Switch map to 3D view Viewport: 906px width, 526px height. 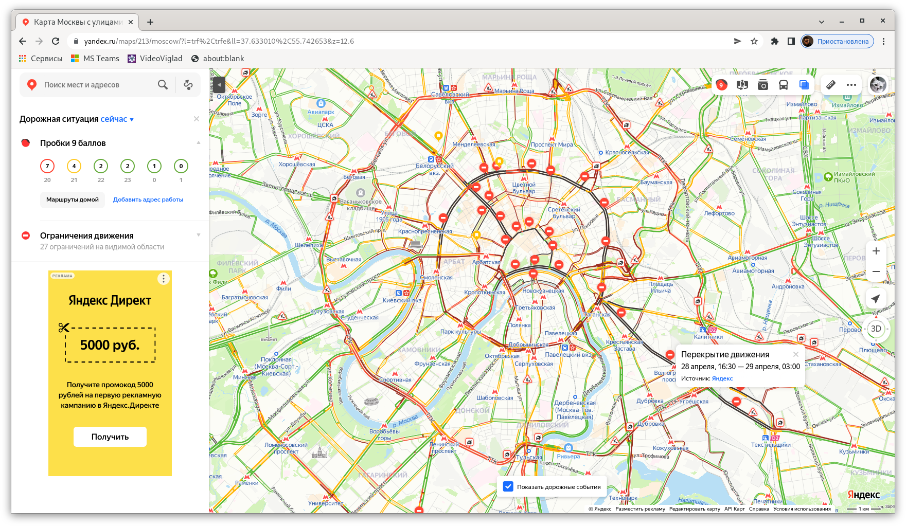pos(876,329)
